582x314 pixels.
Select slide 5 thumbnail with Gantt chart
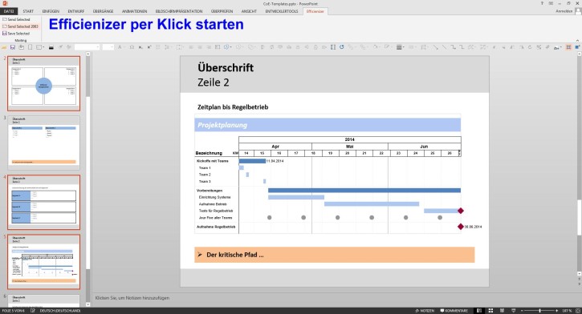(44, 262)
